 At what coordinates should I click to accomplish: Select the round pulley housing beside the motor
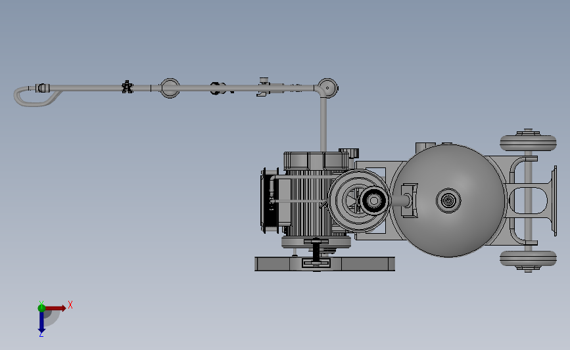pyautogui.click(x=359, y=200)
